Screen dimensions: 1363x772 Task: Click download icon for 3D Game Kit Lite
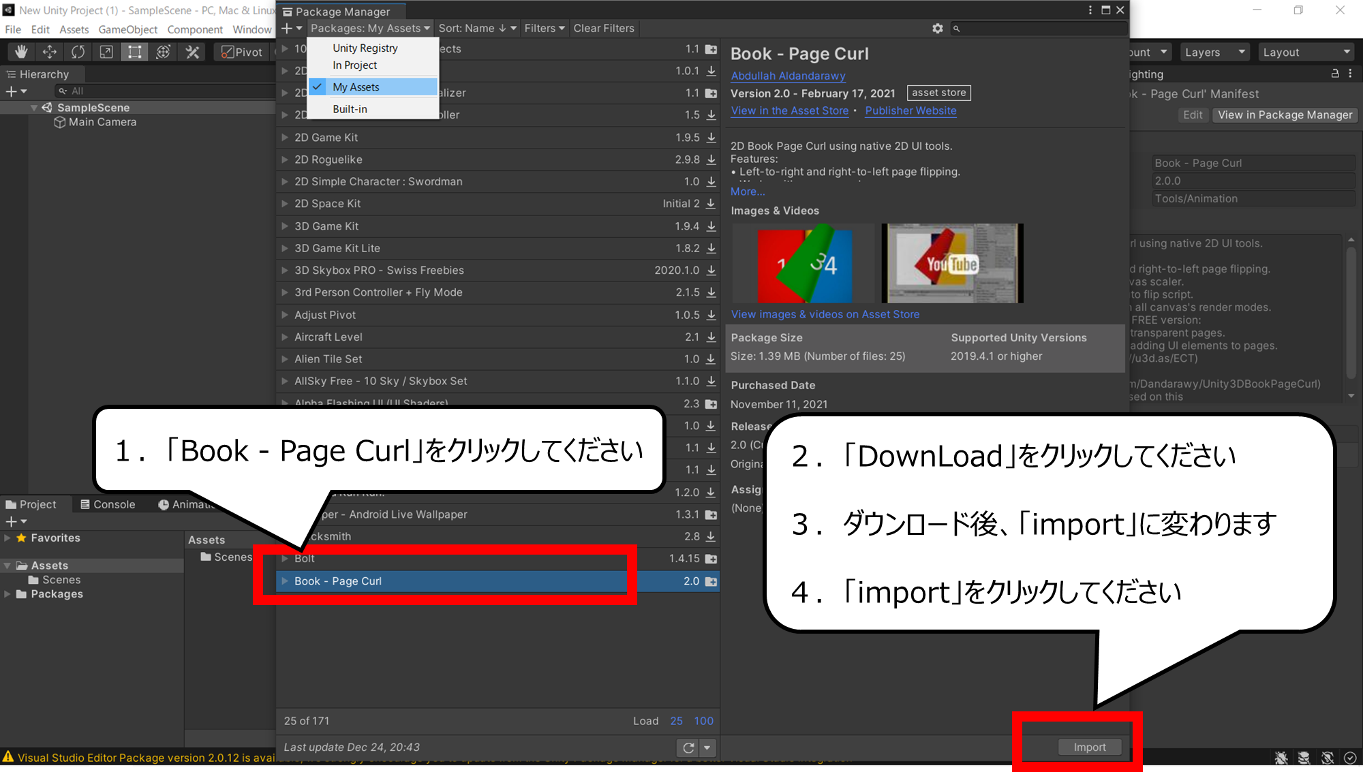[x=711, y=248]
